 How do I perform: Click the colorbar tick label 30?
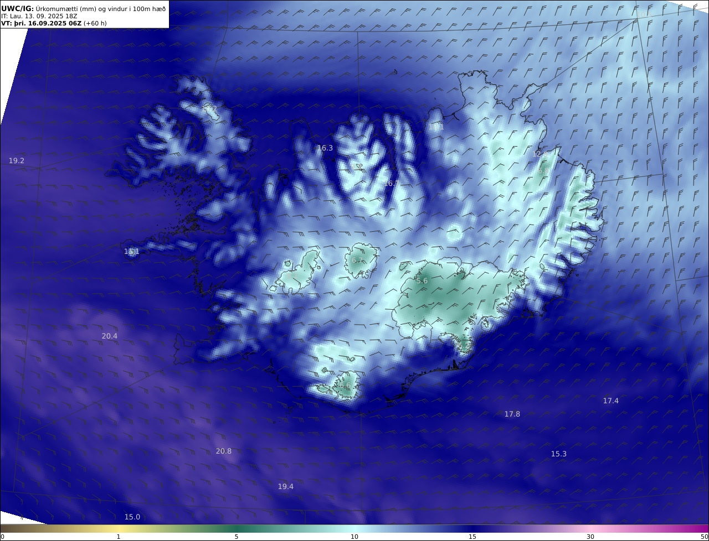click(590, 537)
